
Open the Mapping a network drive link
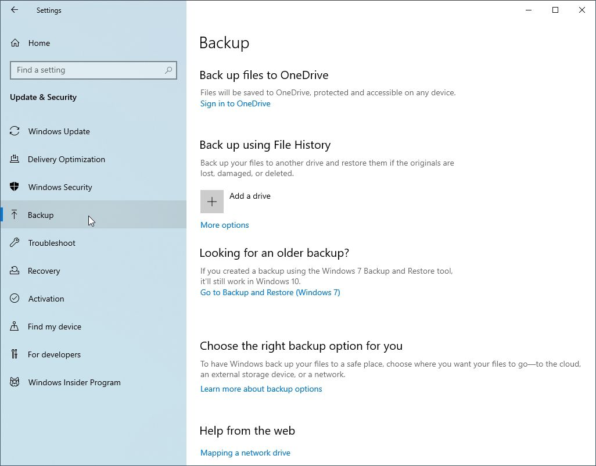tap(245, 453)
